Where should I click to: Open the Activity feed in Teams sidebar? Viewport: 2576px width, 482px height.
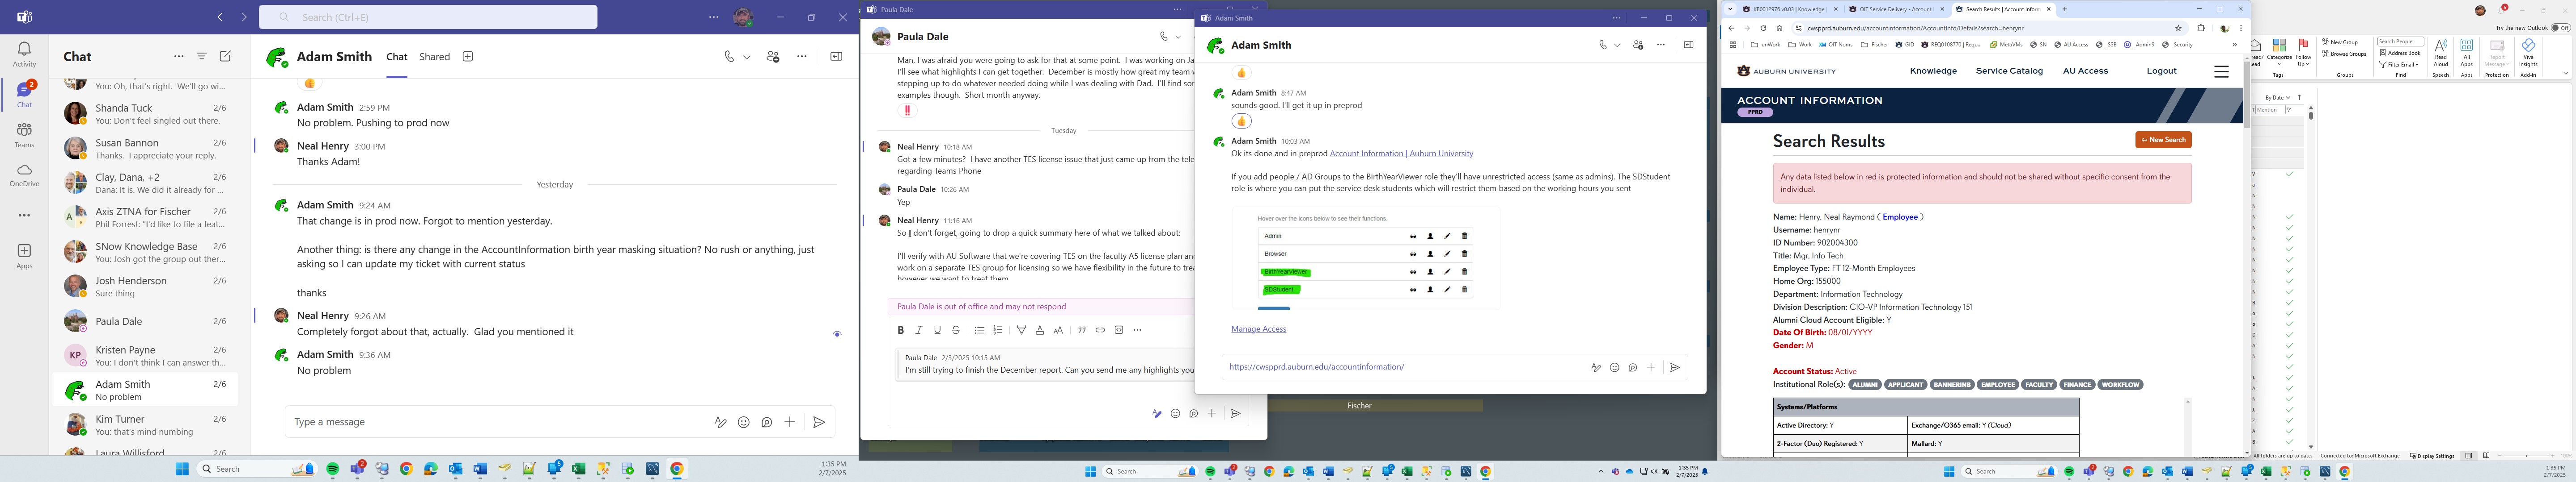tap(24, 55)
